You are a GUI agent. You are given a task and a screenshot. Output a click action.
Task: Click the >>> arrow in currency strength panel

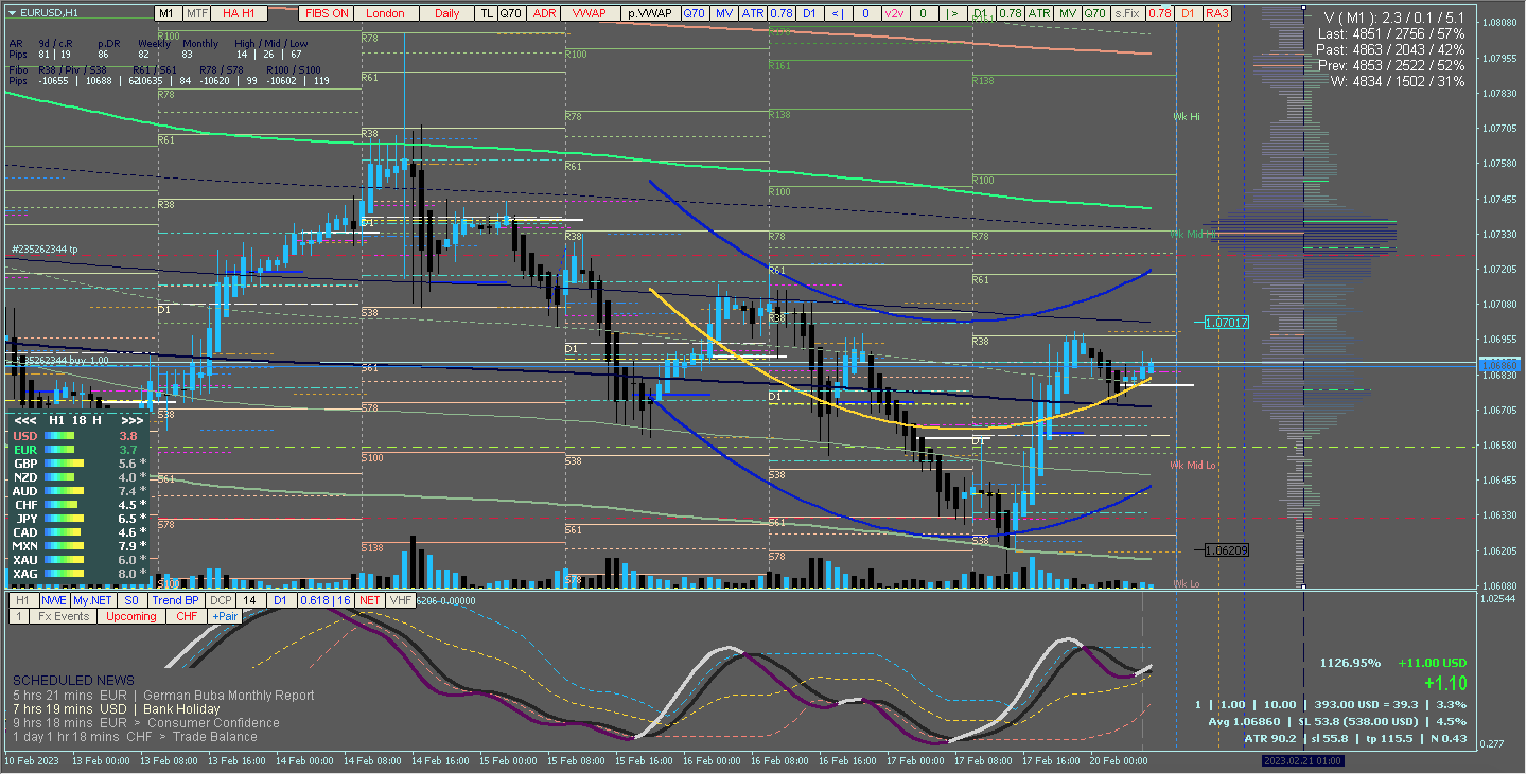coord(131,421)
